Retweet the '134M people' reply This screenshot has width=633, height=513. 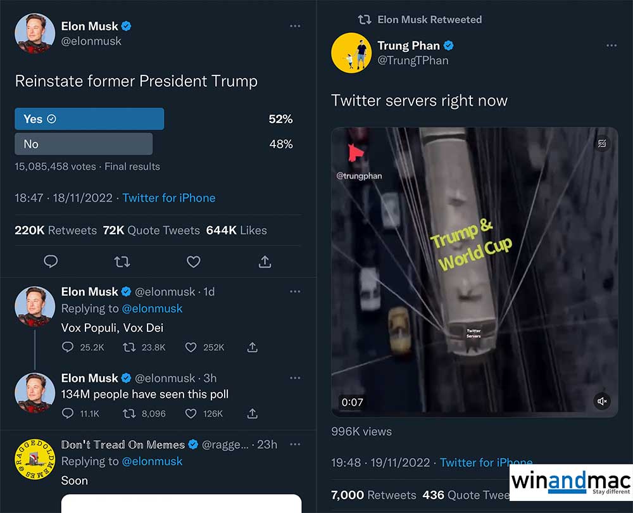click(x=129, y=414)
